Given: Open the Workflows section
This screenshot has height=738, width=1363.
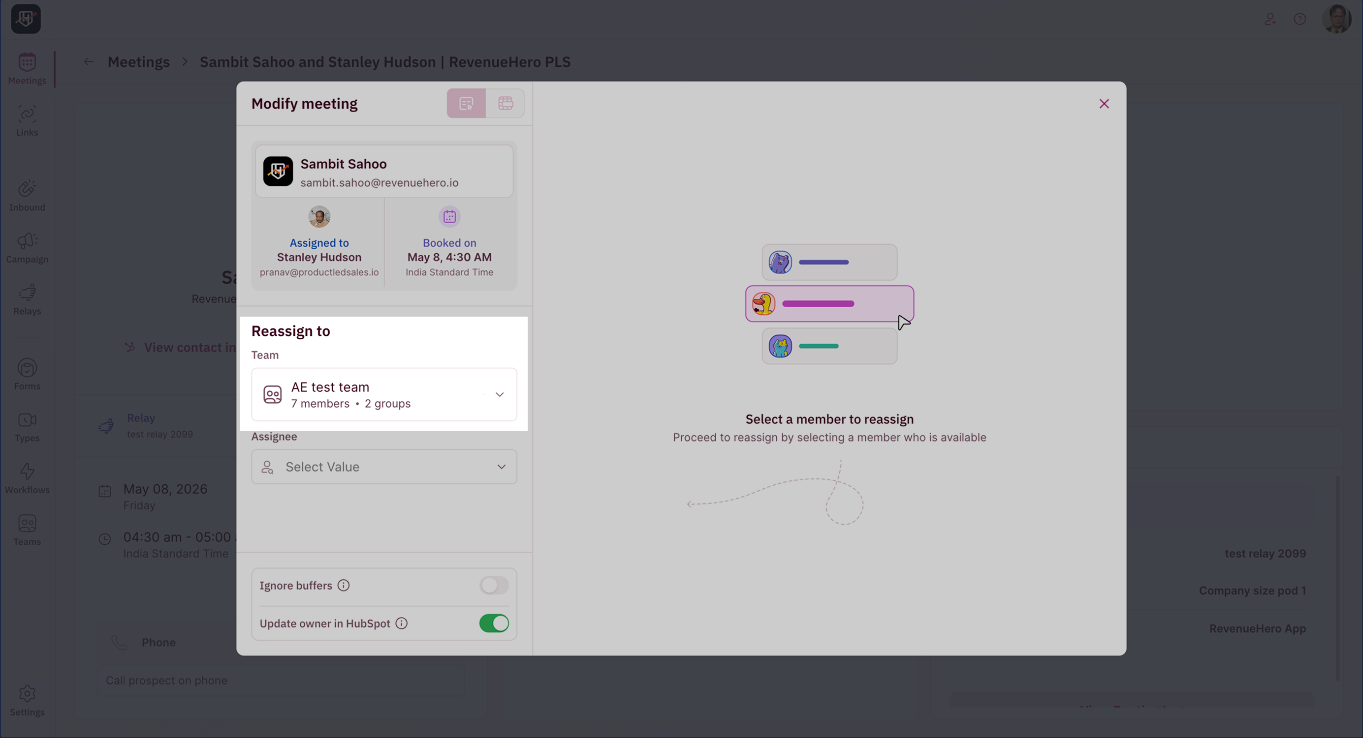Looking at the screenshot, I should click(27, 478).
